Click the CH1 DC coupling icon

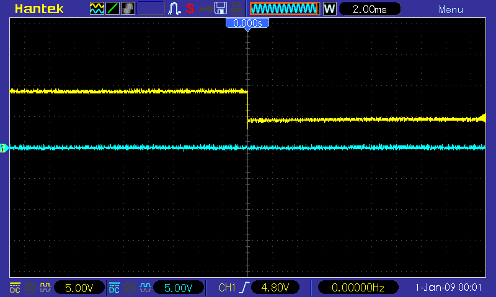point(15,288)
